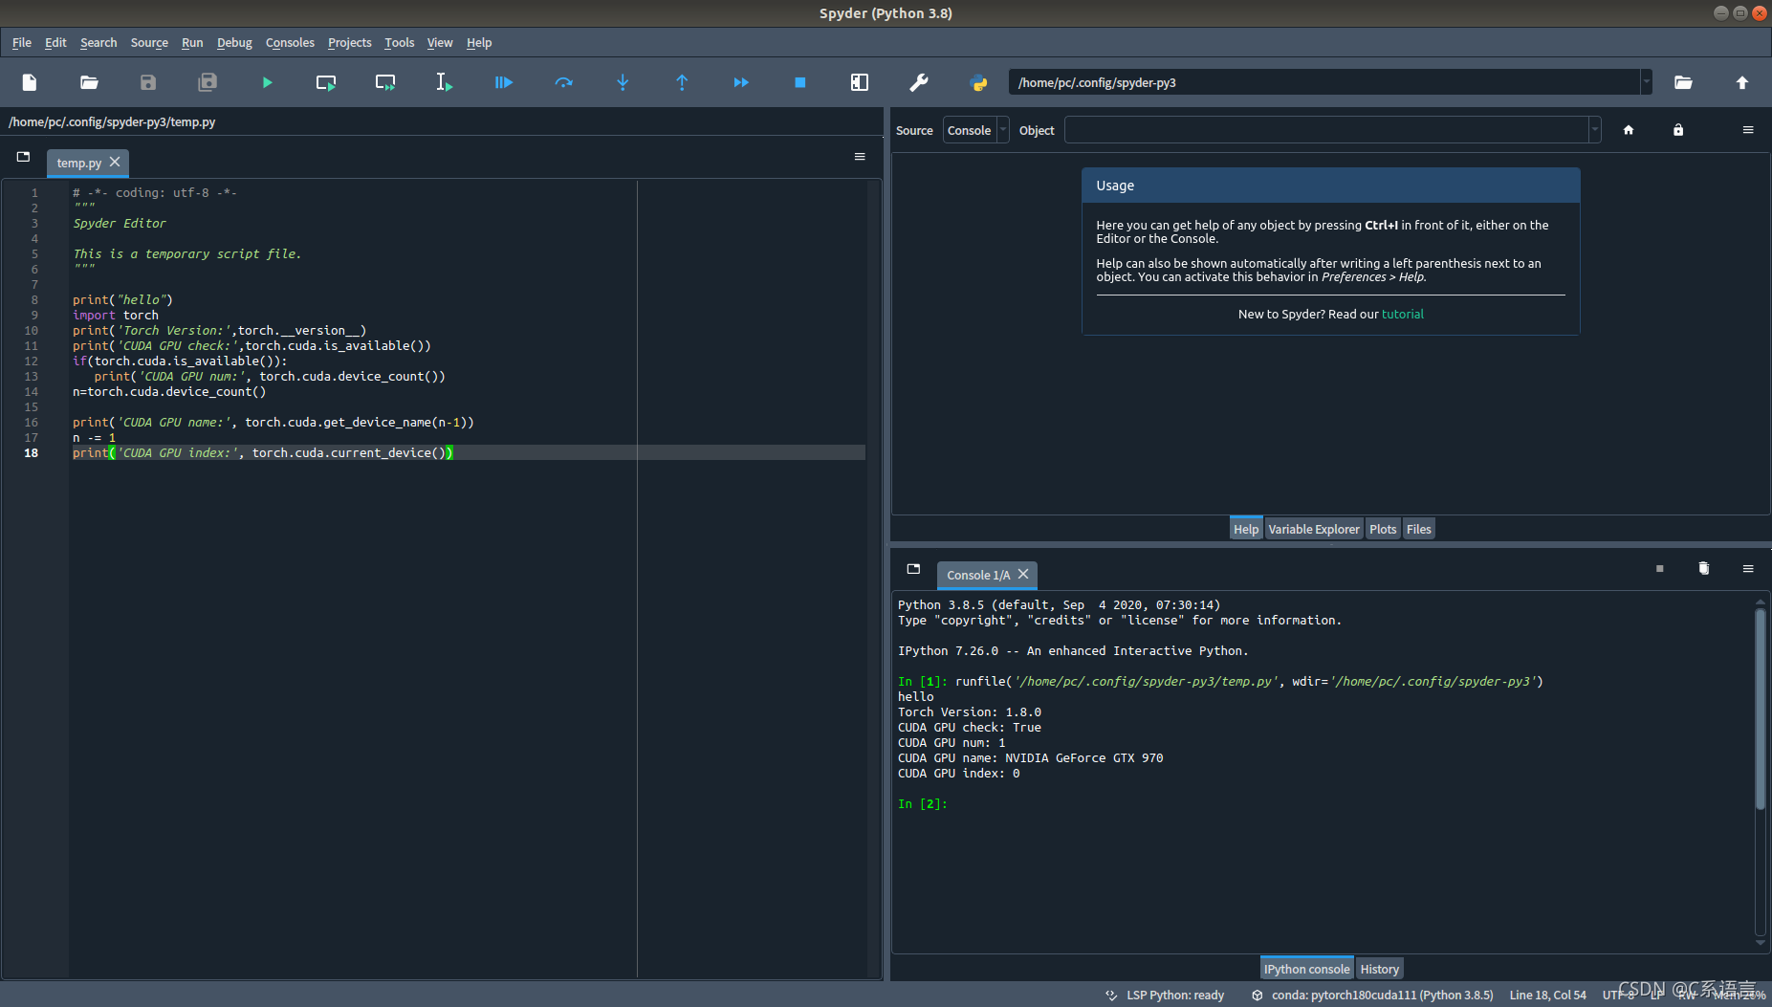Image resolution: width=1772 pixels, height=1007 pixels.
Task: Open the View menu
Action: [x=440, y=43]
